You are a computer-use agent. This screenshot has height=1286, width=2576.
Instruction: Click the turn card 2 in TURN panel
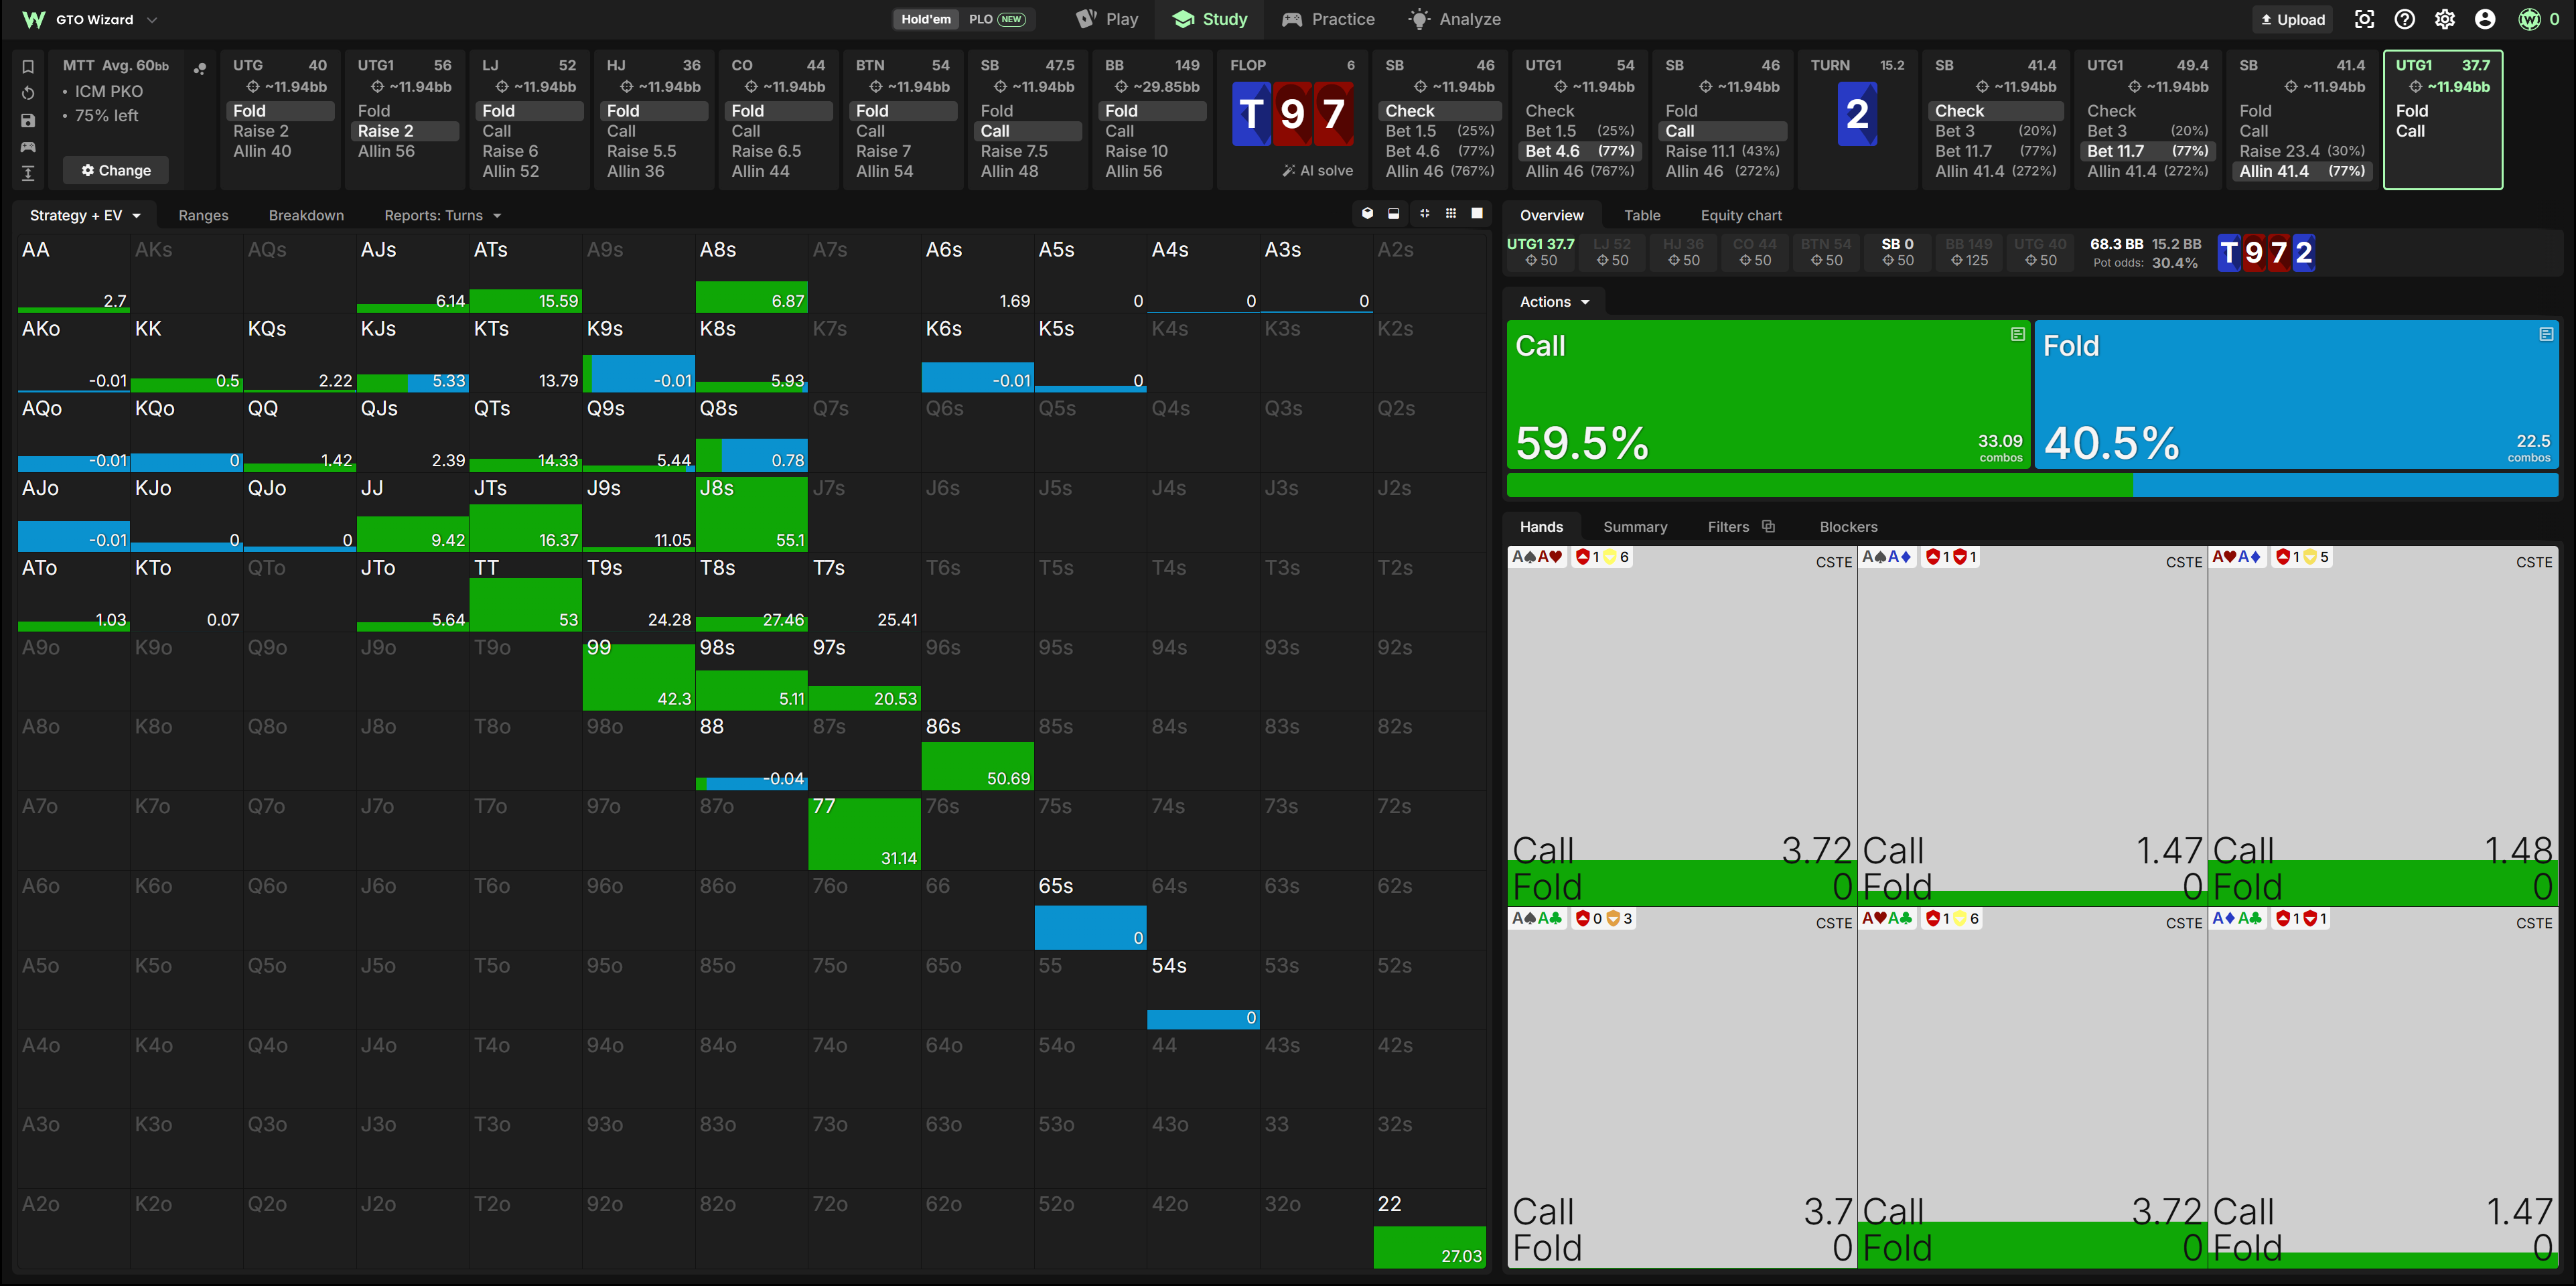point(1857,113)
